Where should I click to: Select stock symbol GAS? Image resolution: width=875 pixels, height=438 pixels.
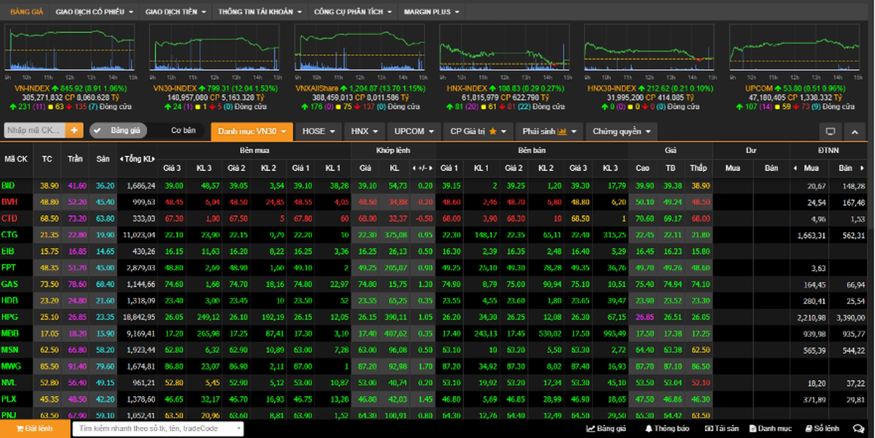click(9, 284)
